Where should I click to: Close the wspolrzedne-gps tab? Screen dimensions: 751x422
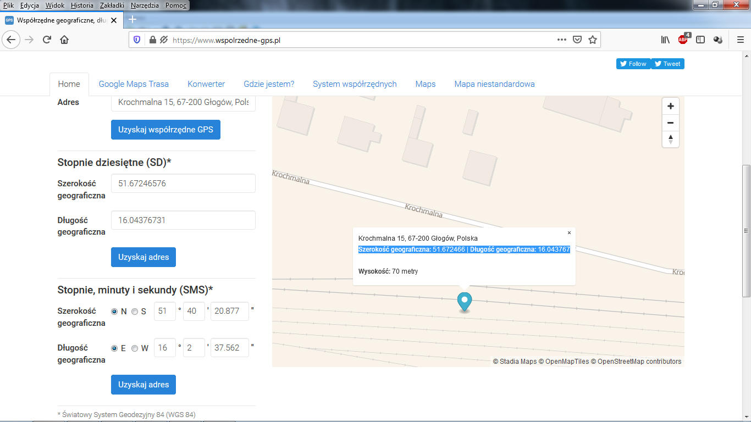[114, 20]
